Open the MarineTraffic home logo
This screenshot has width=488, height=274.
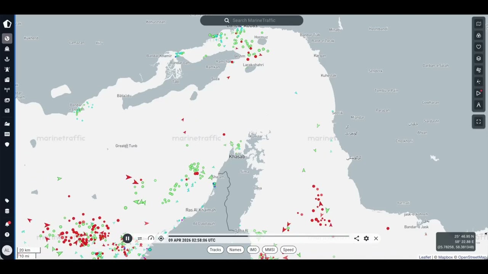coord(7,24)
